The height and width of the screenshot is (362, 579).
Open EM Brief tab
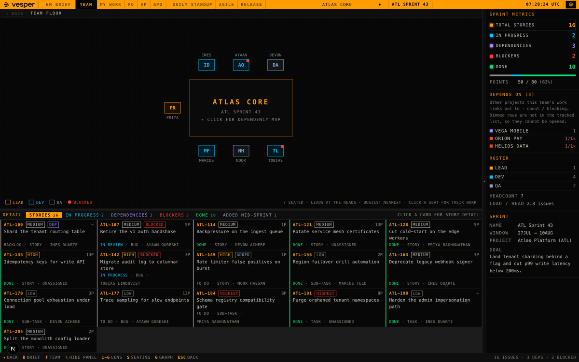pyautogui.click(x=58, y=4)
